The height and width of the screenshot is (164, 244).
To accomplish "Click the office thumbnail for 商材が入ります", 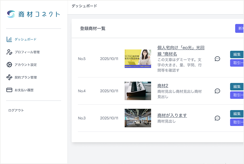I will pyautogui.click(x=138, y=118).
